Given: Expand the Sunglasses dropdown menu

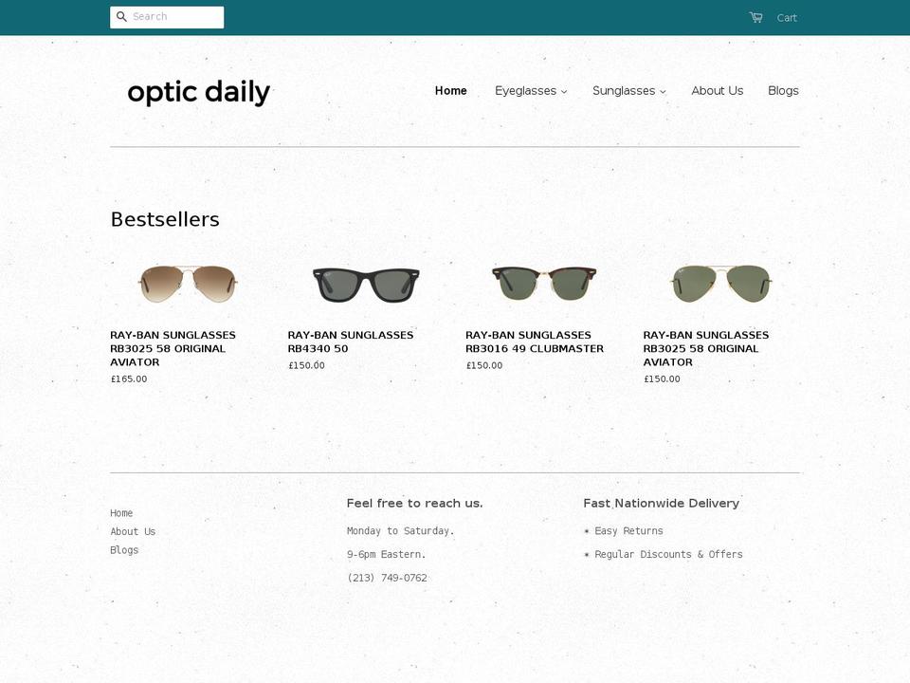Looking at the screenshot, I should tap(628, 91).
